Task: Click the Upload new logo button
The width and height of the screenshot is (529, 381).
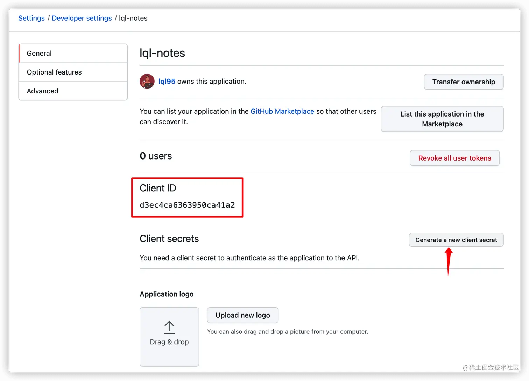Action: pos(243,315)
